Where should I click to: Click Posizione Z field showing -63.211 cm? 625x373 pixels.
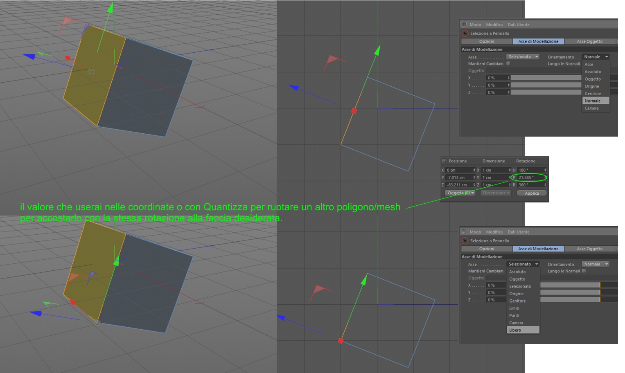tap(460, 185)
